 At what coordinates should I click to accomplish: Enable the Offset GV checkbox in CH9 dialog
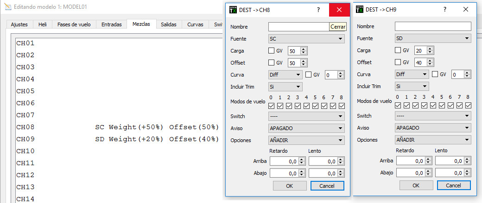click(x=398, y=63)
